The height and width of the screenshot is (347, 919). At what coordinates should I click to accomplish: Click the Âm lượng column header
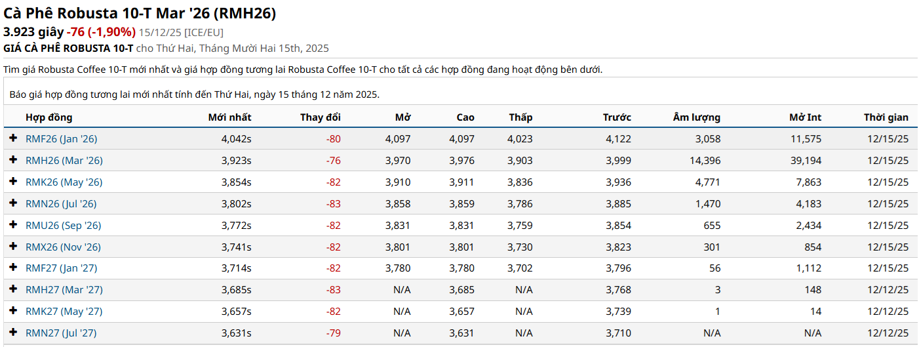[x=696, y=117]
